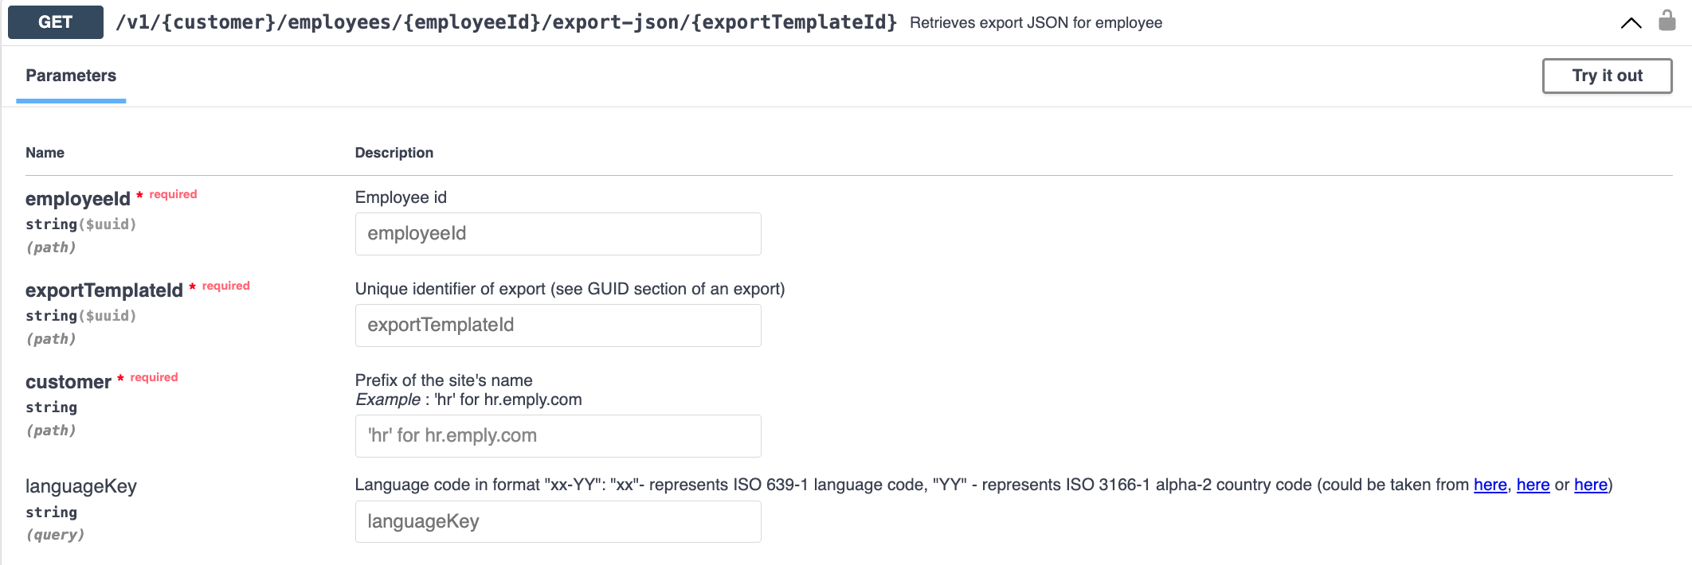Click the employeeId parameter name
Viewport: 1692px width, 565px height.
click(x=78, y=199)
